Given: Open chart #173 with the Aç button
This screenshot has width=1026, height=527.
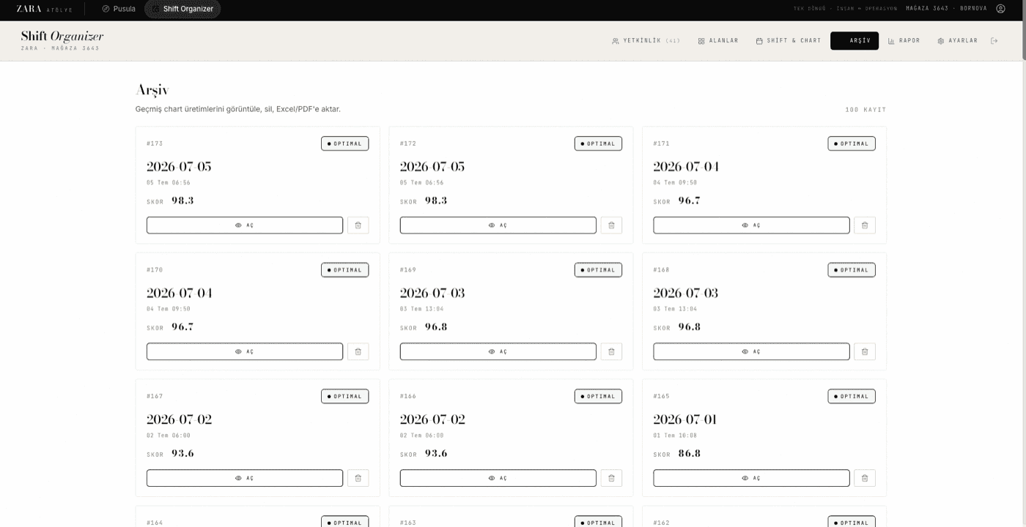Looking at the screenshot, I should point(245,225).
